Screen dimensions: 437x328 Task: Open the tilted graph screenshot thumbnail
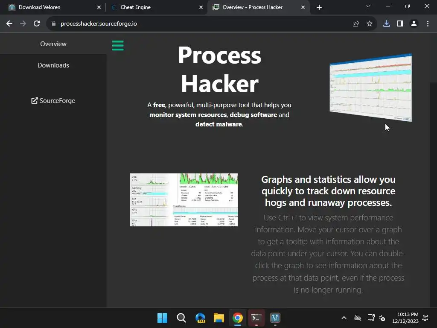click(x=371, y=87)
